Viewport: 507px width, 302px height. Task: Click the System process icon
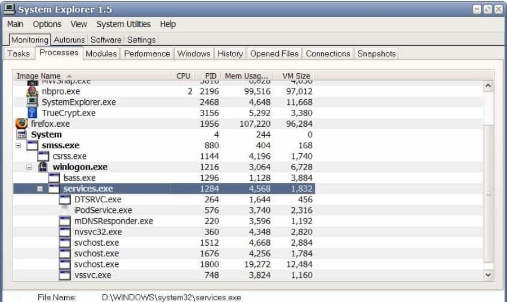pos(21,135)
